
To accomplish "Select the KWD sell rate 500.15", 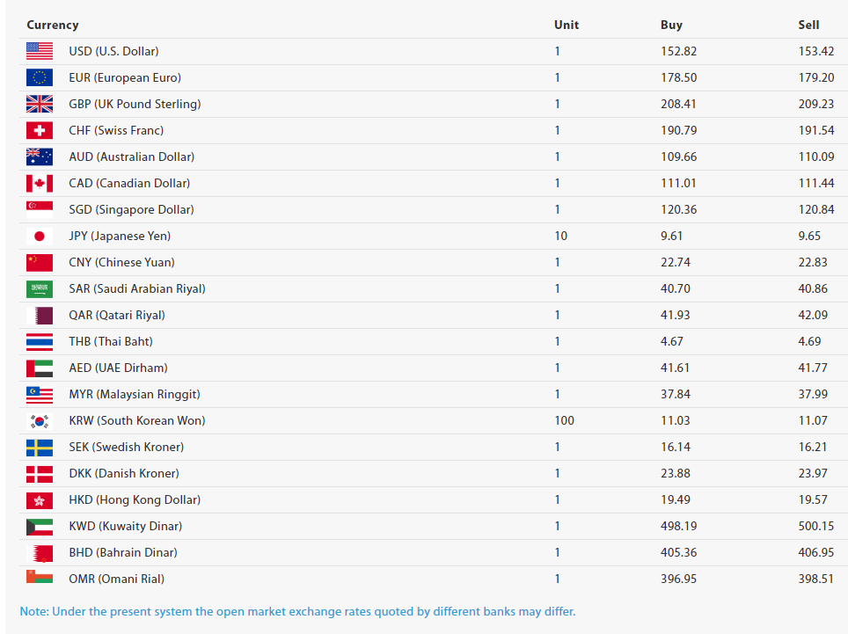I will click(816, 526).
